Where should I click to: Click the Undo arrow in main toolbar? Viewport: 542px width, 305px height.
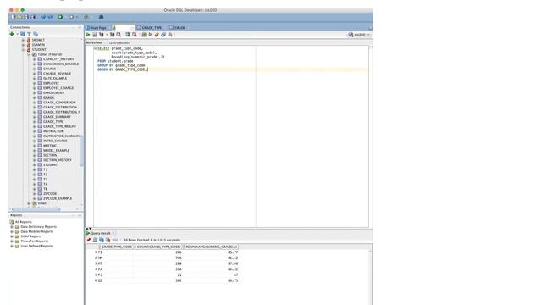point(43,17)
